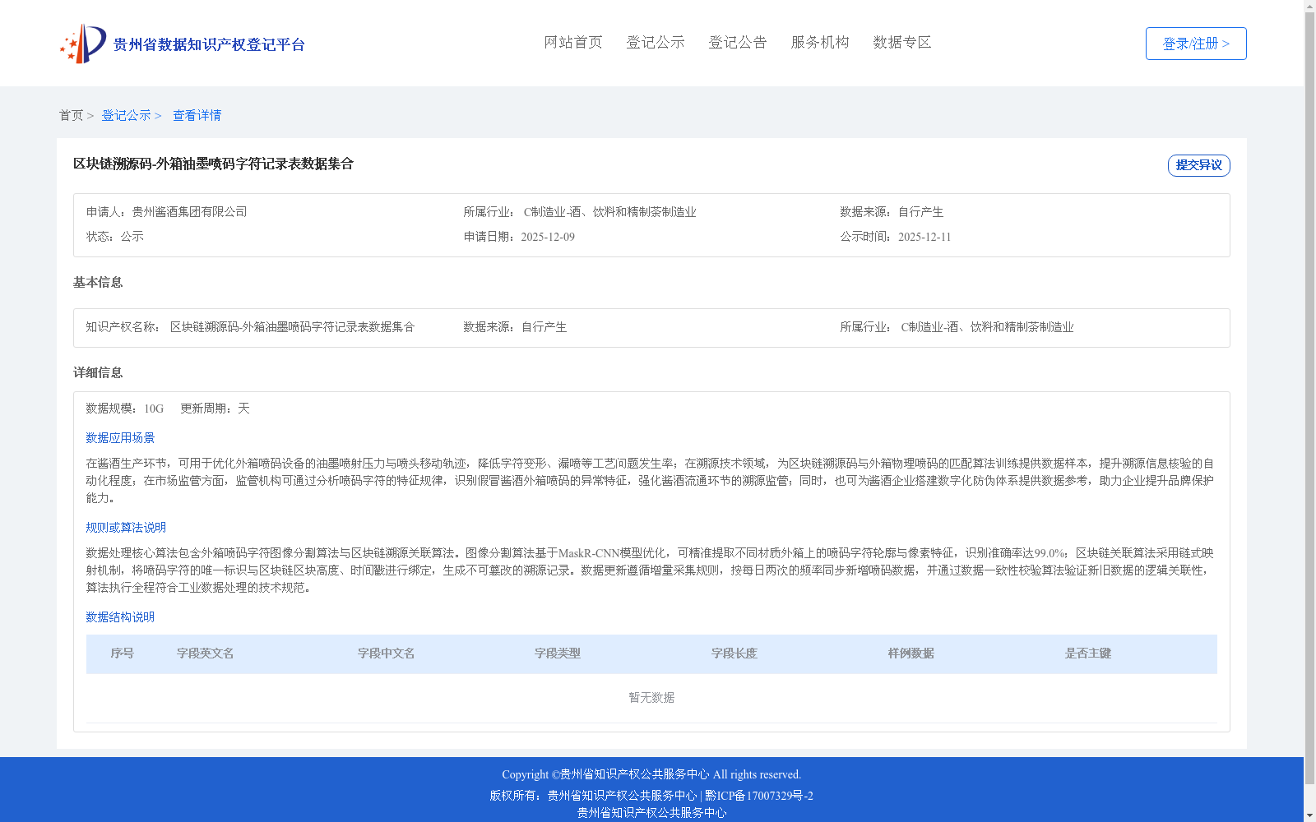Click the 提交异议 button

pyautogui.click(x=1198, y=165)
